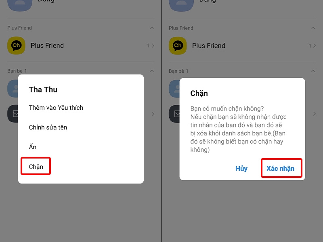Viewport: 323px width, 242px height.
Task: Collapse the left Bạn bè 1 section
Action: click(152, 71)
